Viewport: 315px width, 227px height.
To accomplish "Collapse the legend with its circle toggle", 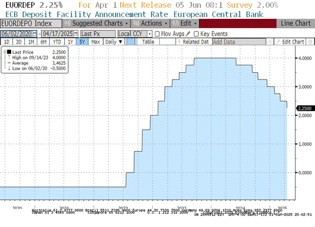I will point(5,52).
